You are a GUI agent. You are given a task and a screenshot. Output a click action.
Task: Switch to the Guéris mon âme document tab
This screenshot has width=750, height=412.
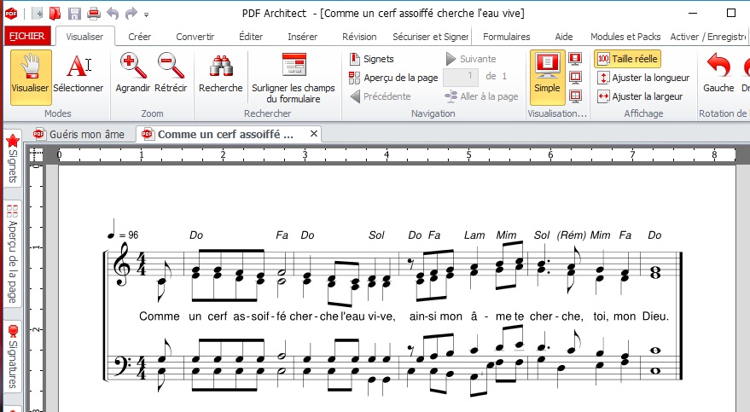(81, 134)
